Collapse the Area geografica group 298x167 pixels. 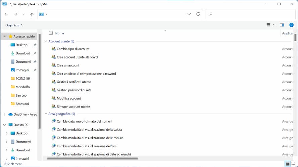tap(46, 114)
